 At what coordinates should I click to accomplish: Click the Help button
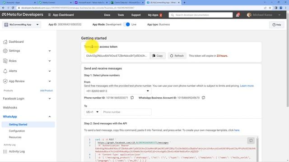pyautogui.click(x=277, y=25)
